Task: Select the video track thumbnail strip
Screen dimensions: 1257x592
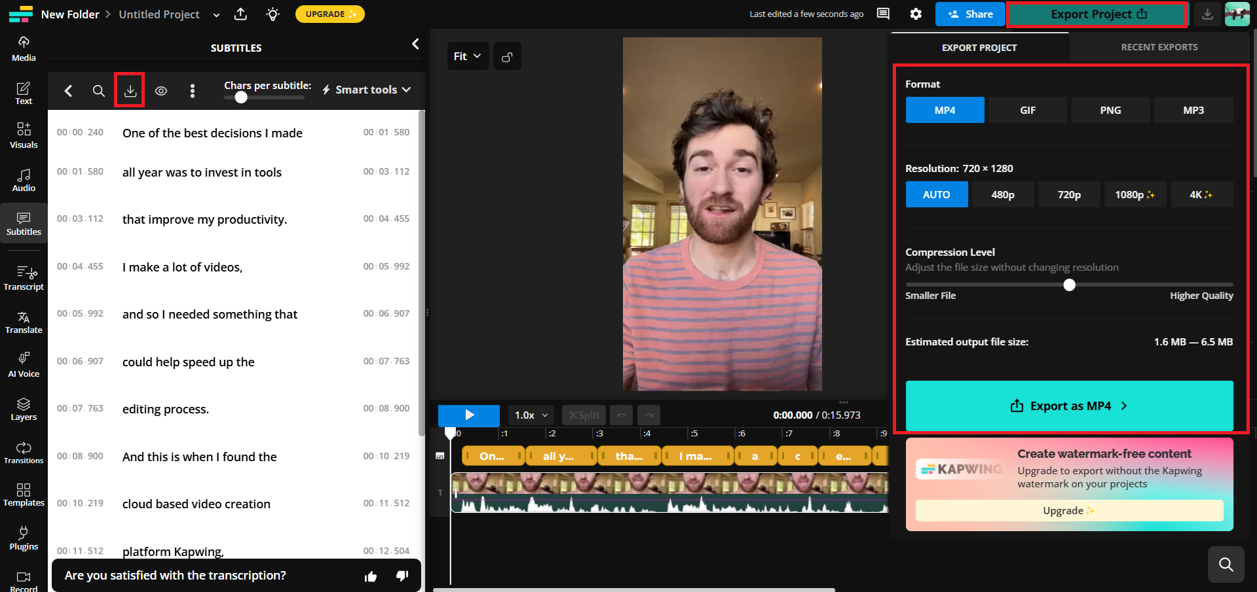Action: click(669, 492)
